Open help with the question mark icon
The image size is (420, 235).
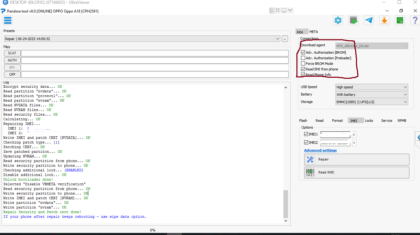pos(415,20)
